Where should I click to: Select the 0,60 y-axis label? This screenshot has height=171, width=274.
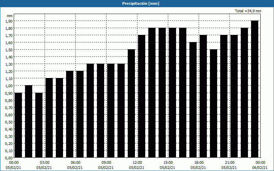click(9, 115)
